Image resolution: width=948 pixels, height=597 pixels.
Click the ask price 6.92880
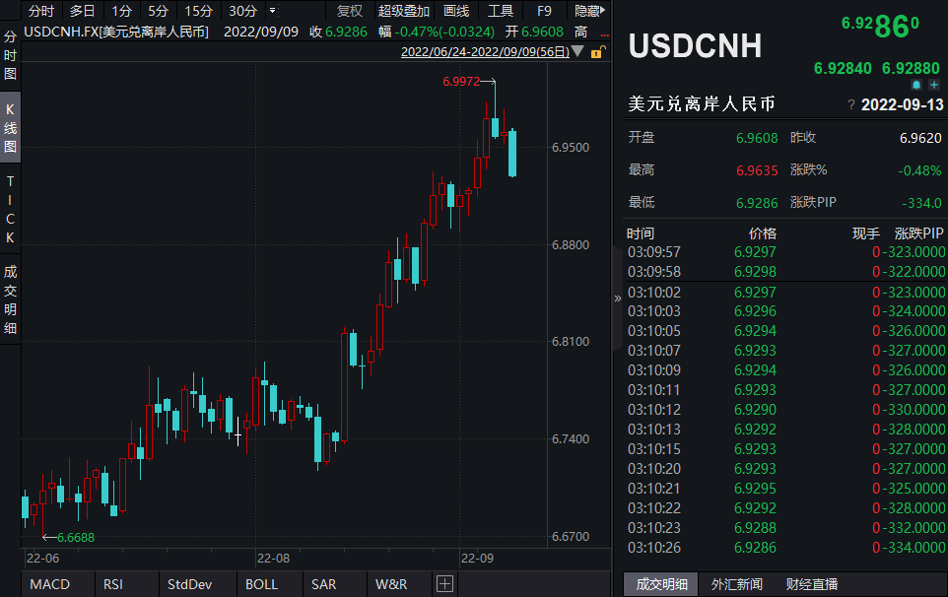tap(911, 68)
